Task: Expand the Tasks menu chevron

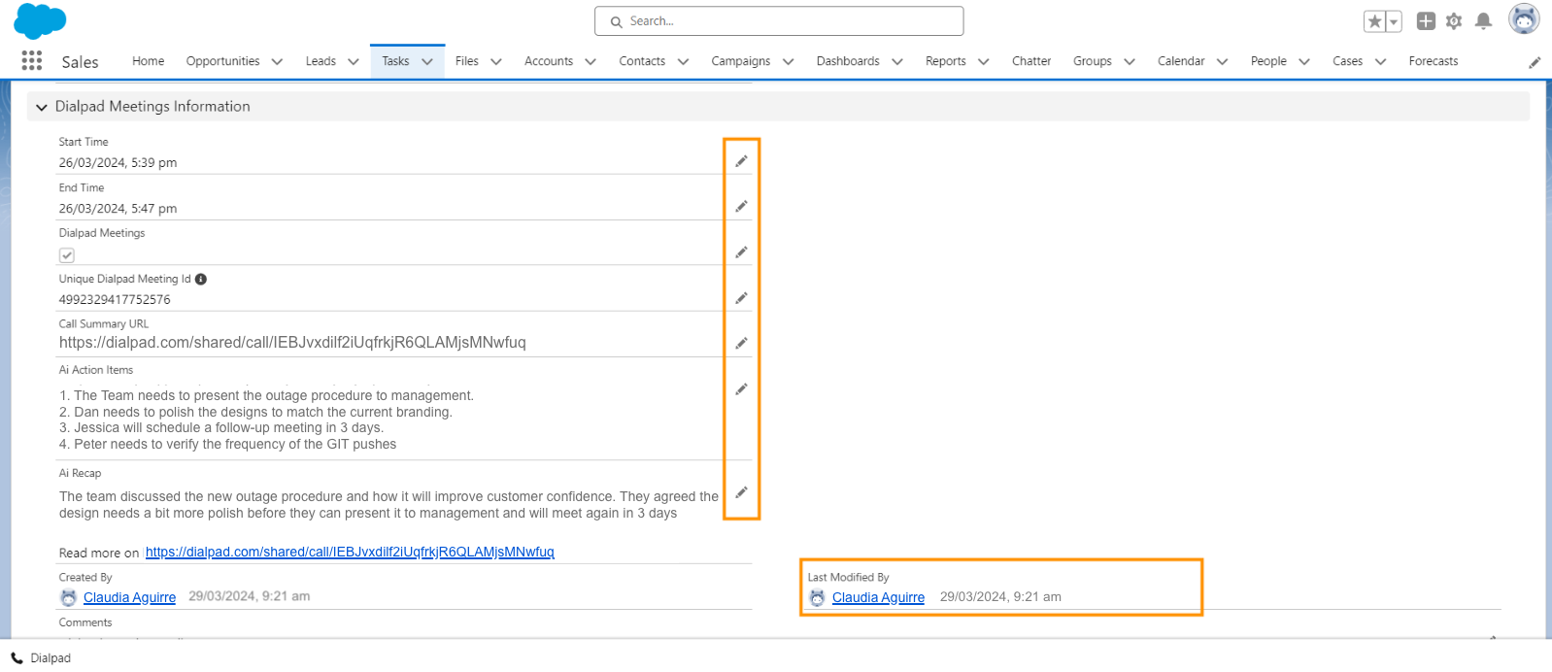Action: pos(427,61)
